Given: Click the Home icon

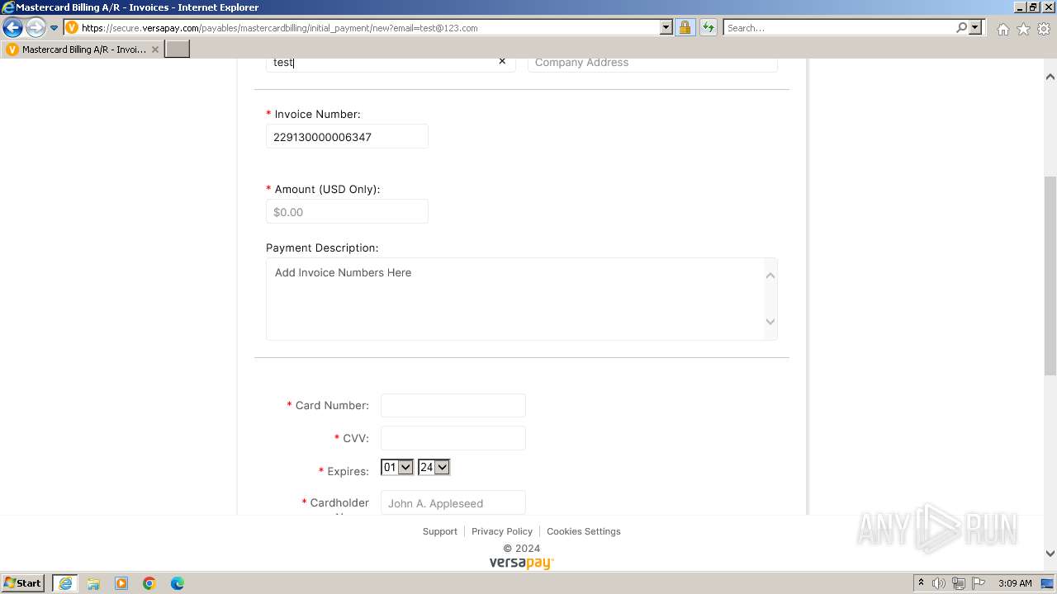Looking at the screenshot, I should (x=1002, y=29).
